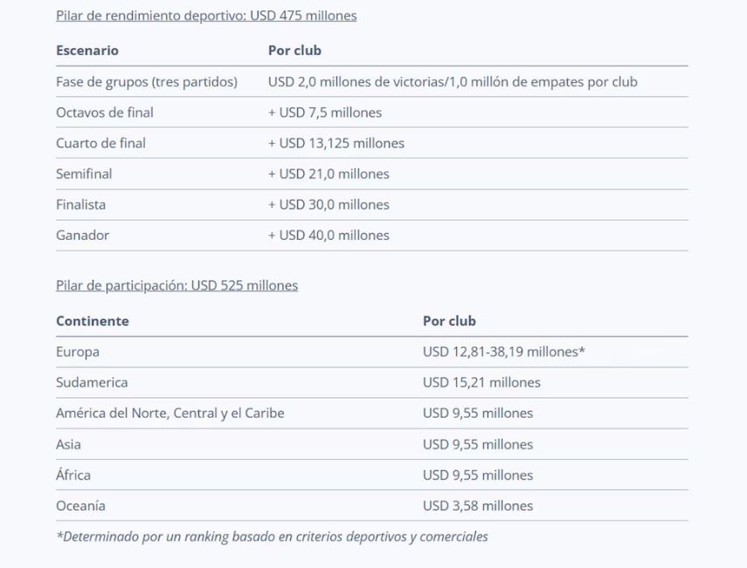This screenshot has height=568, width=747.
Task: Click the '*Determinado por un ranking' footnote
Action: pyautogui.click(x=272, y=537)
